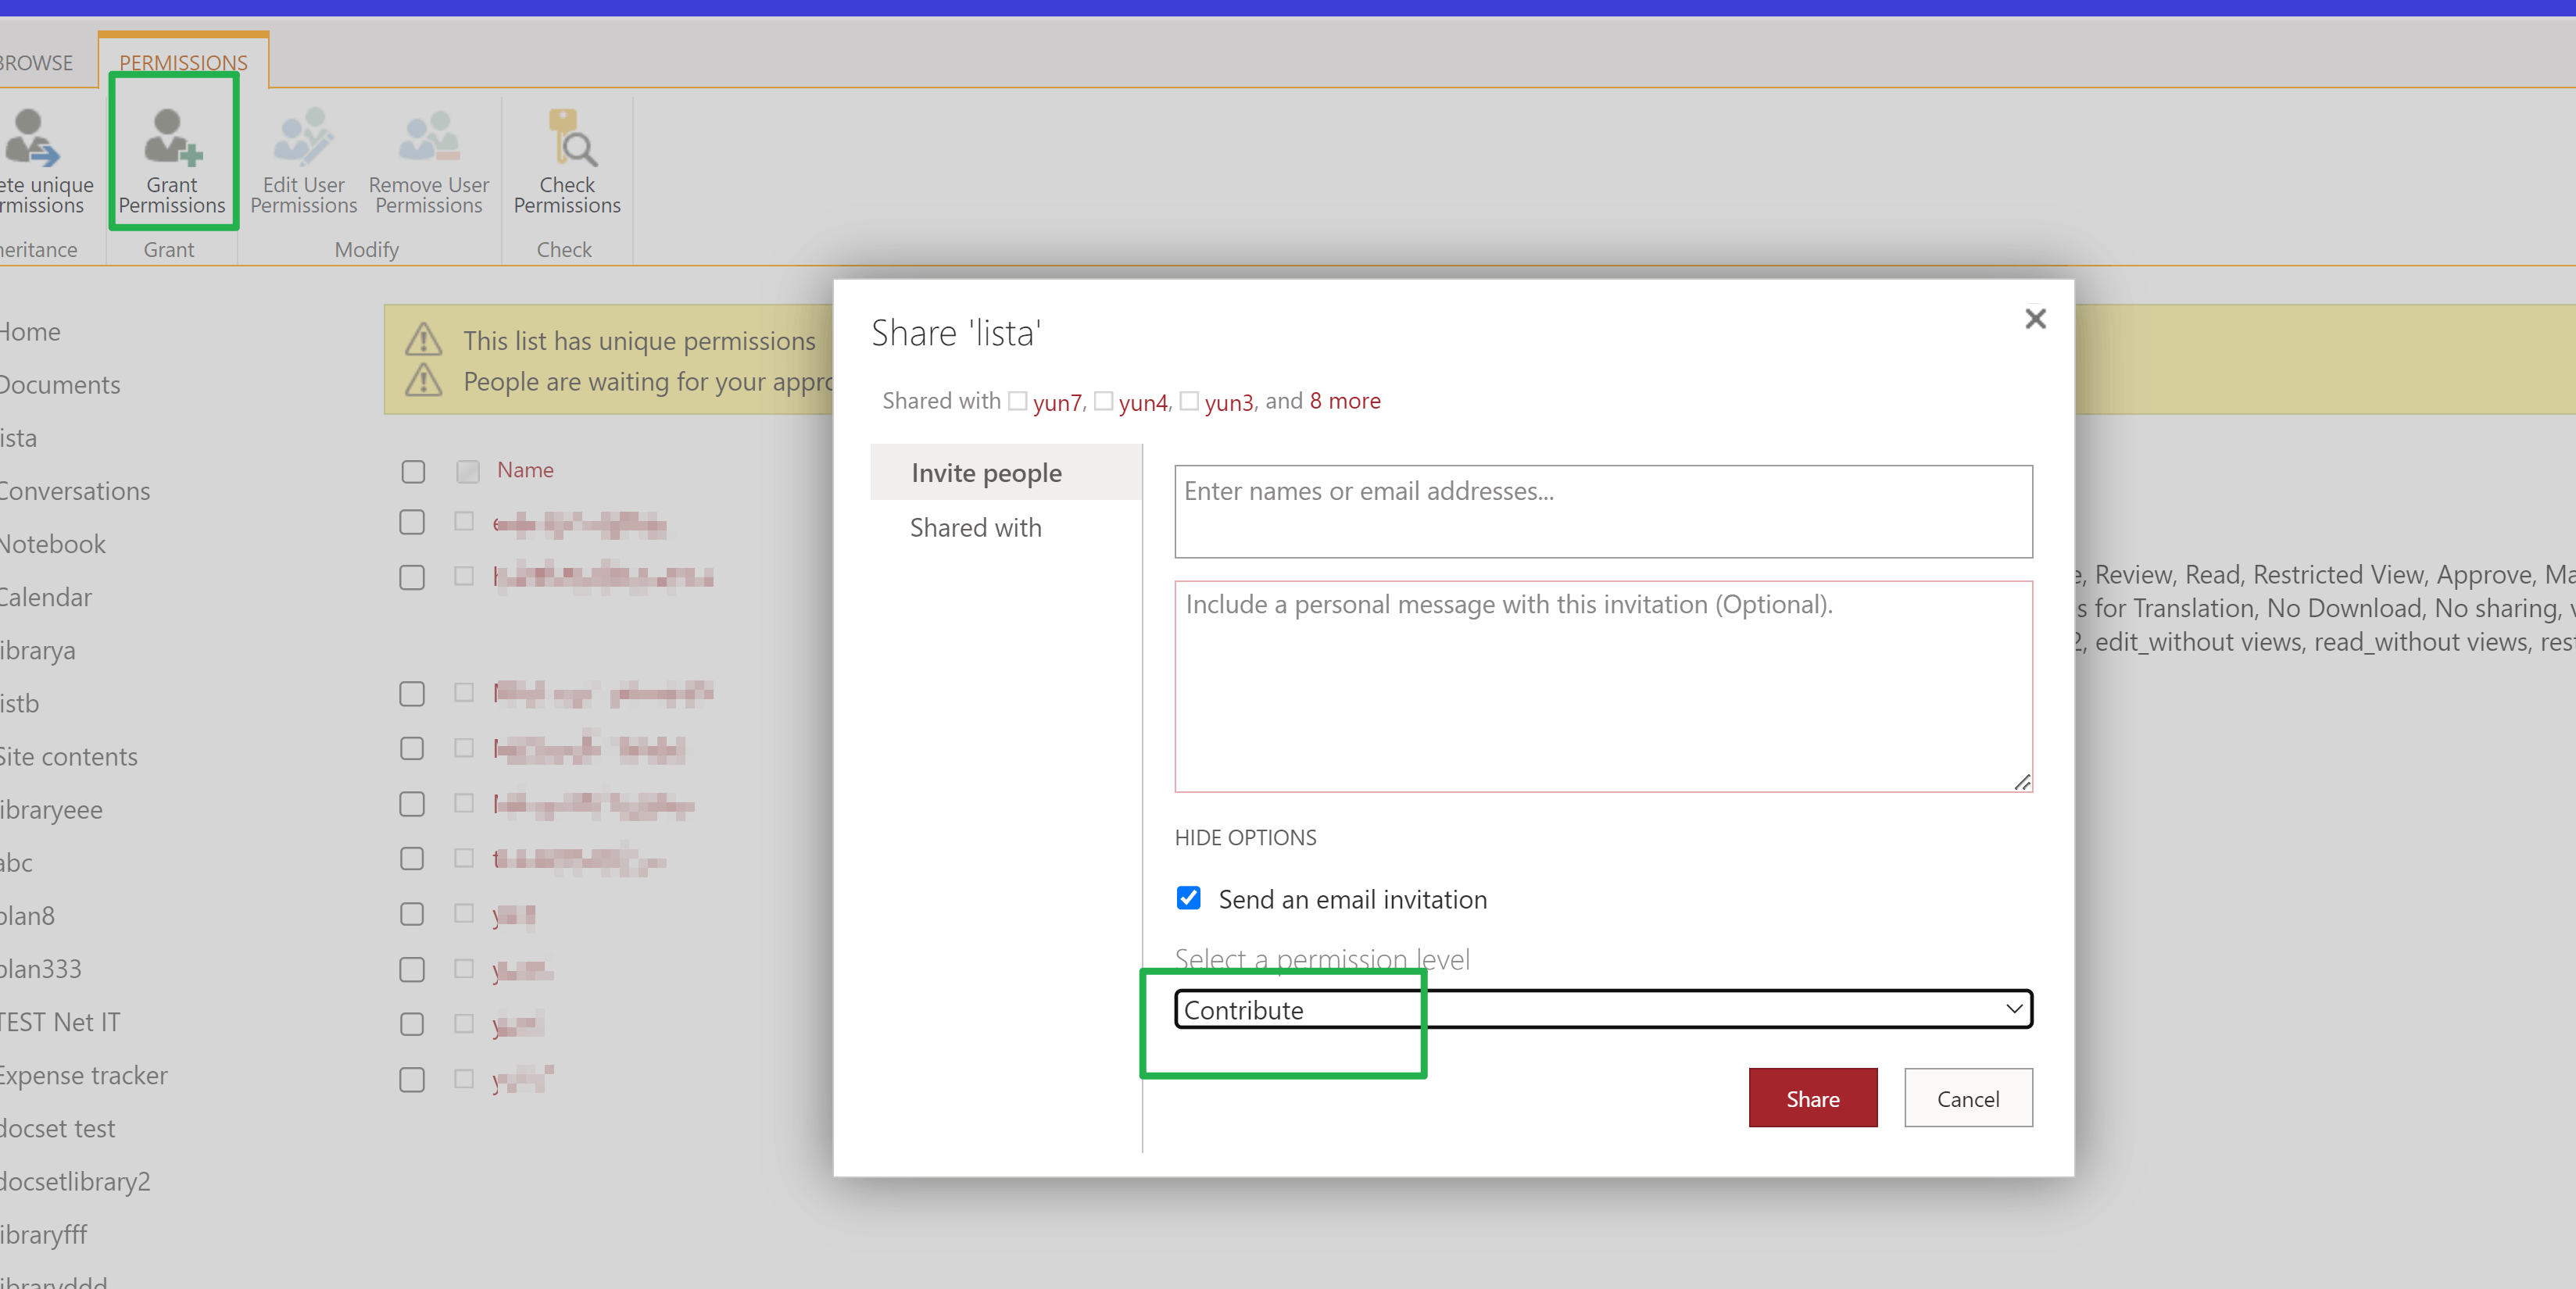Viewport: 2576px width, 1289px height.
Task: Open Conversations in the side navigation
Action: click(x=75, y=491)
